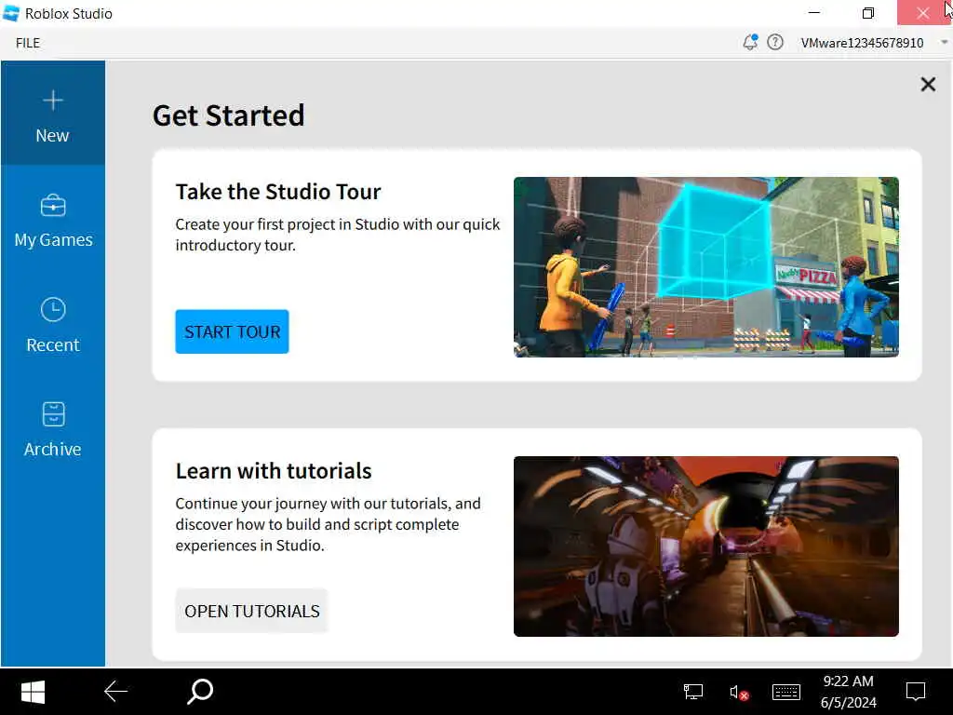Open the FILE menu
Screen dimensions: 953x715
[28, 43]
